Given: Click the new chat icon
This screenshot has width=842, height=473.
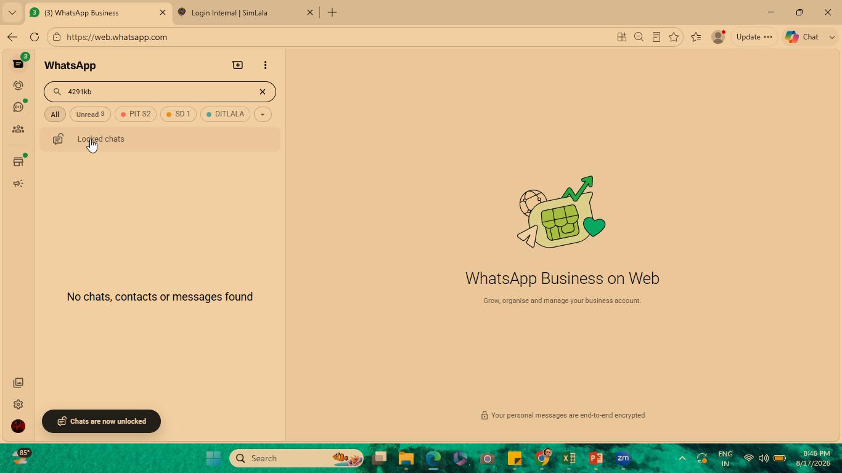Looking at the screenshot, I should point(237,65).
